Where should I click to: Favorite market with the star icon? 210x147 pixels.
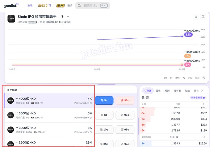(196, 17)
